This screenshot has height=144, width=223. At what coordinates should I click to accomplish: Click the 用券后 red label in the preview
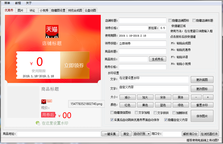(48, 115)
